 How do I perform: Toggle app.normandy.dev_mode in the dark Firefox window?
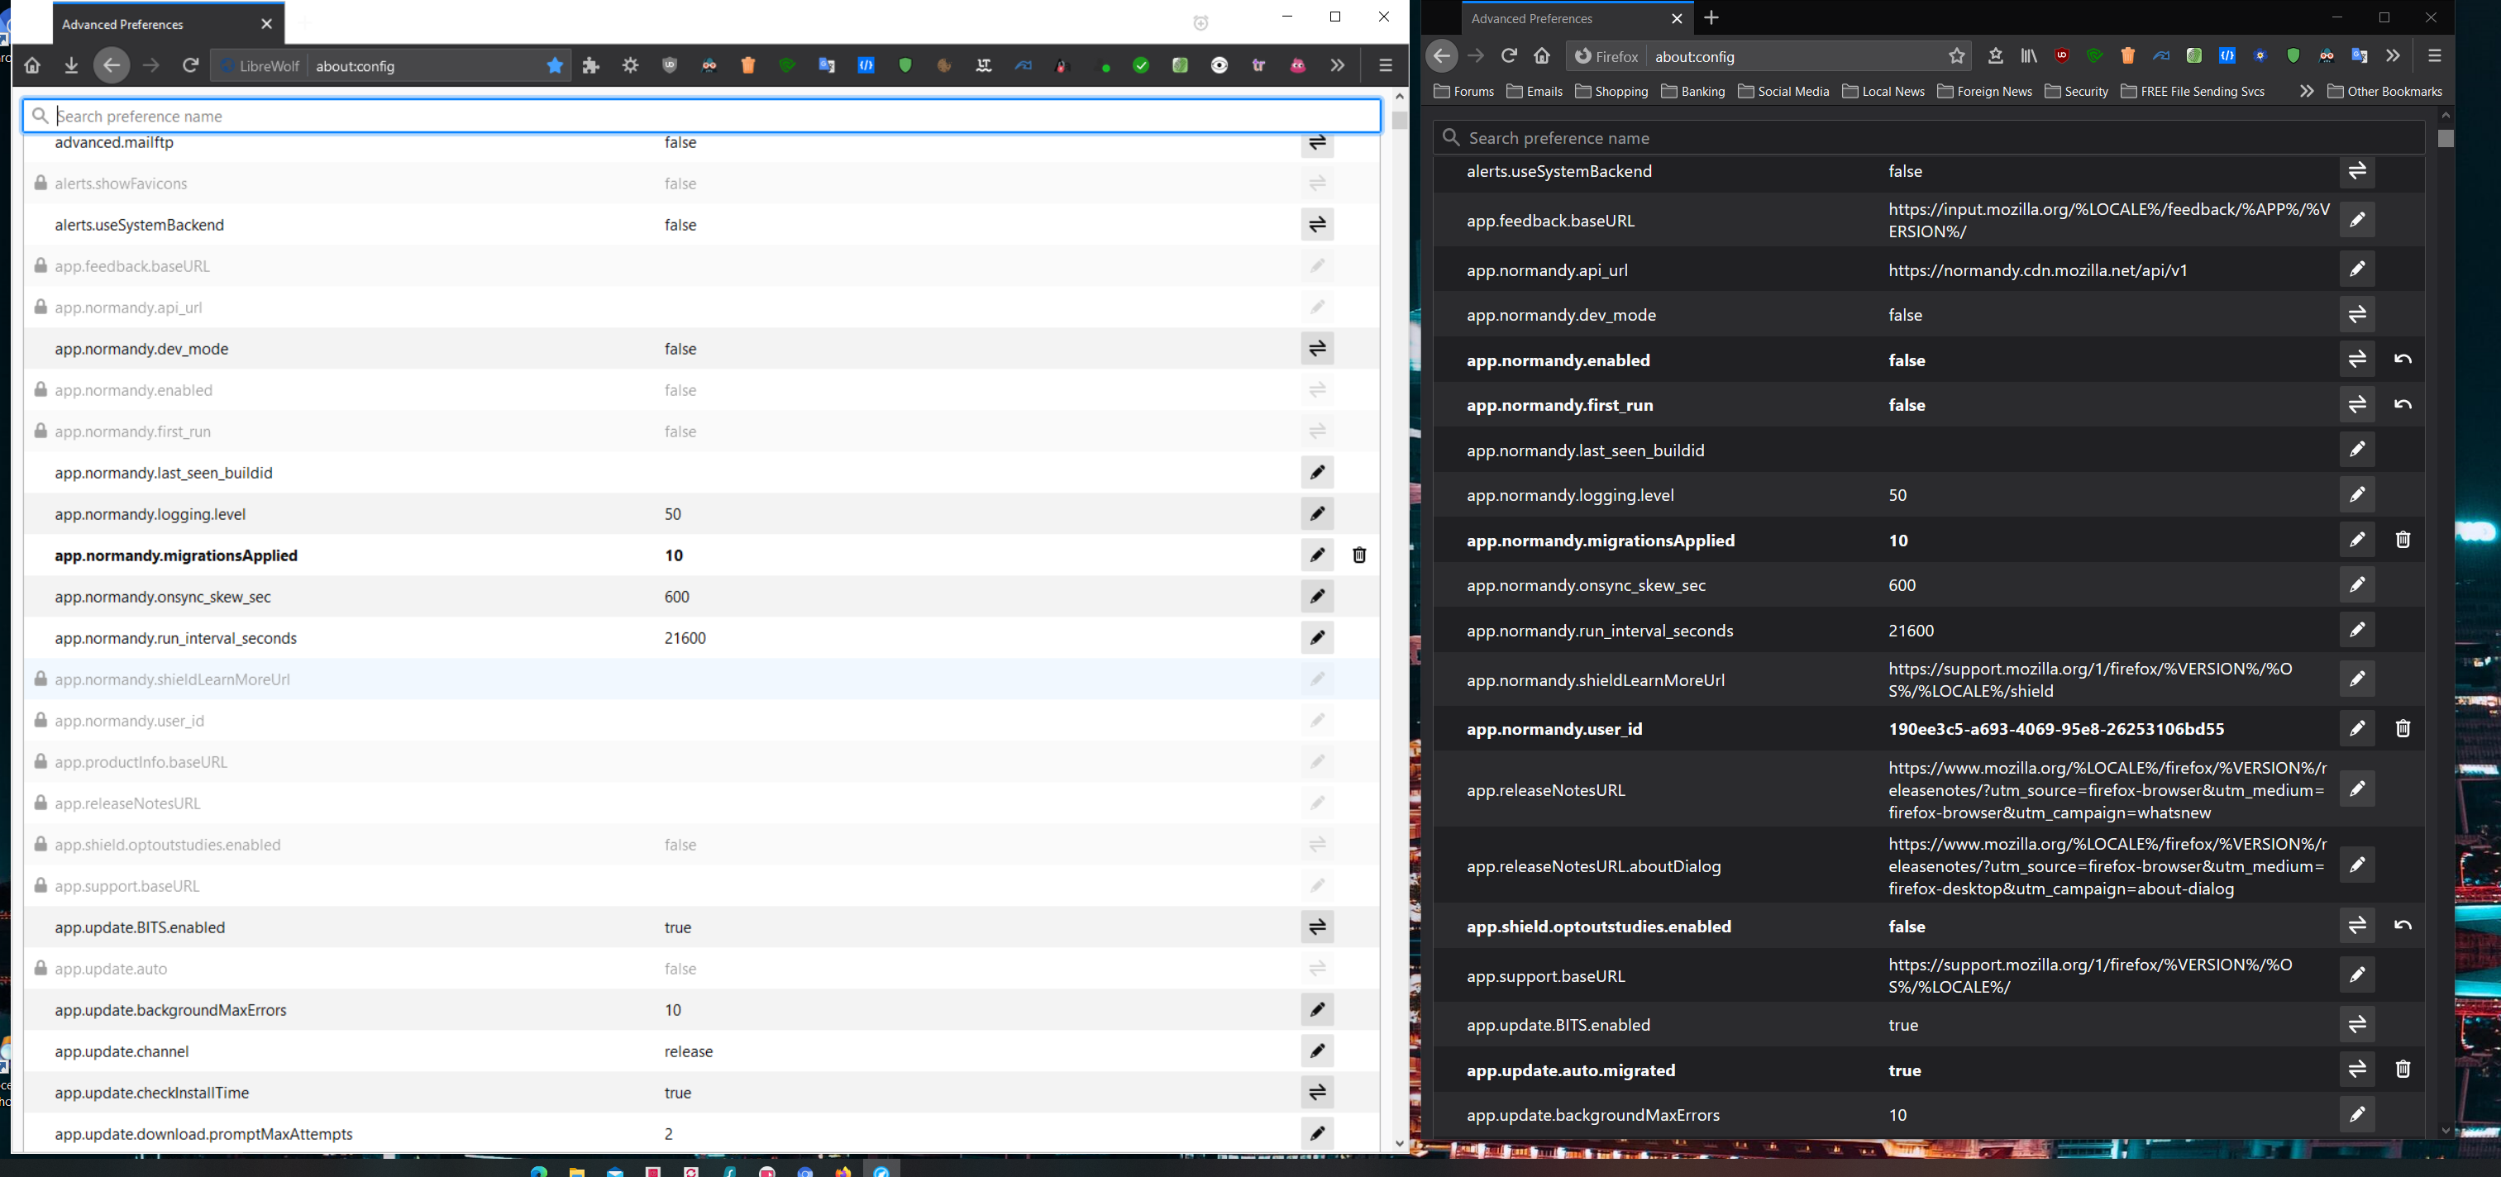[2356, 314]
